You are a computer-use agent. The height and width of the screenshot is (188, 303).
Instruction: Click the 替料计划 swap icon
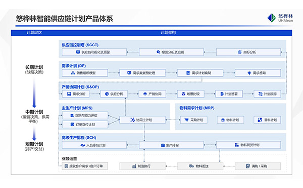[260, 120]
